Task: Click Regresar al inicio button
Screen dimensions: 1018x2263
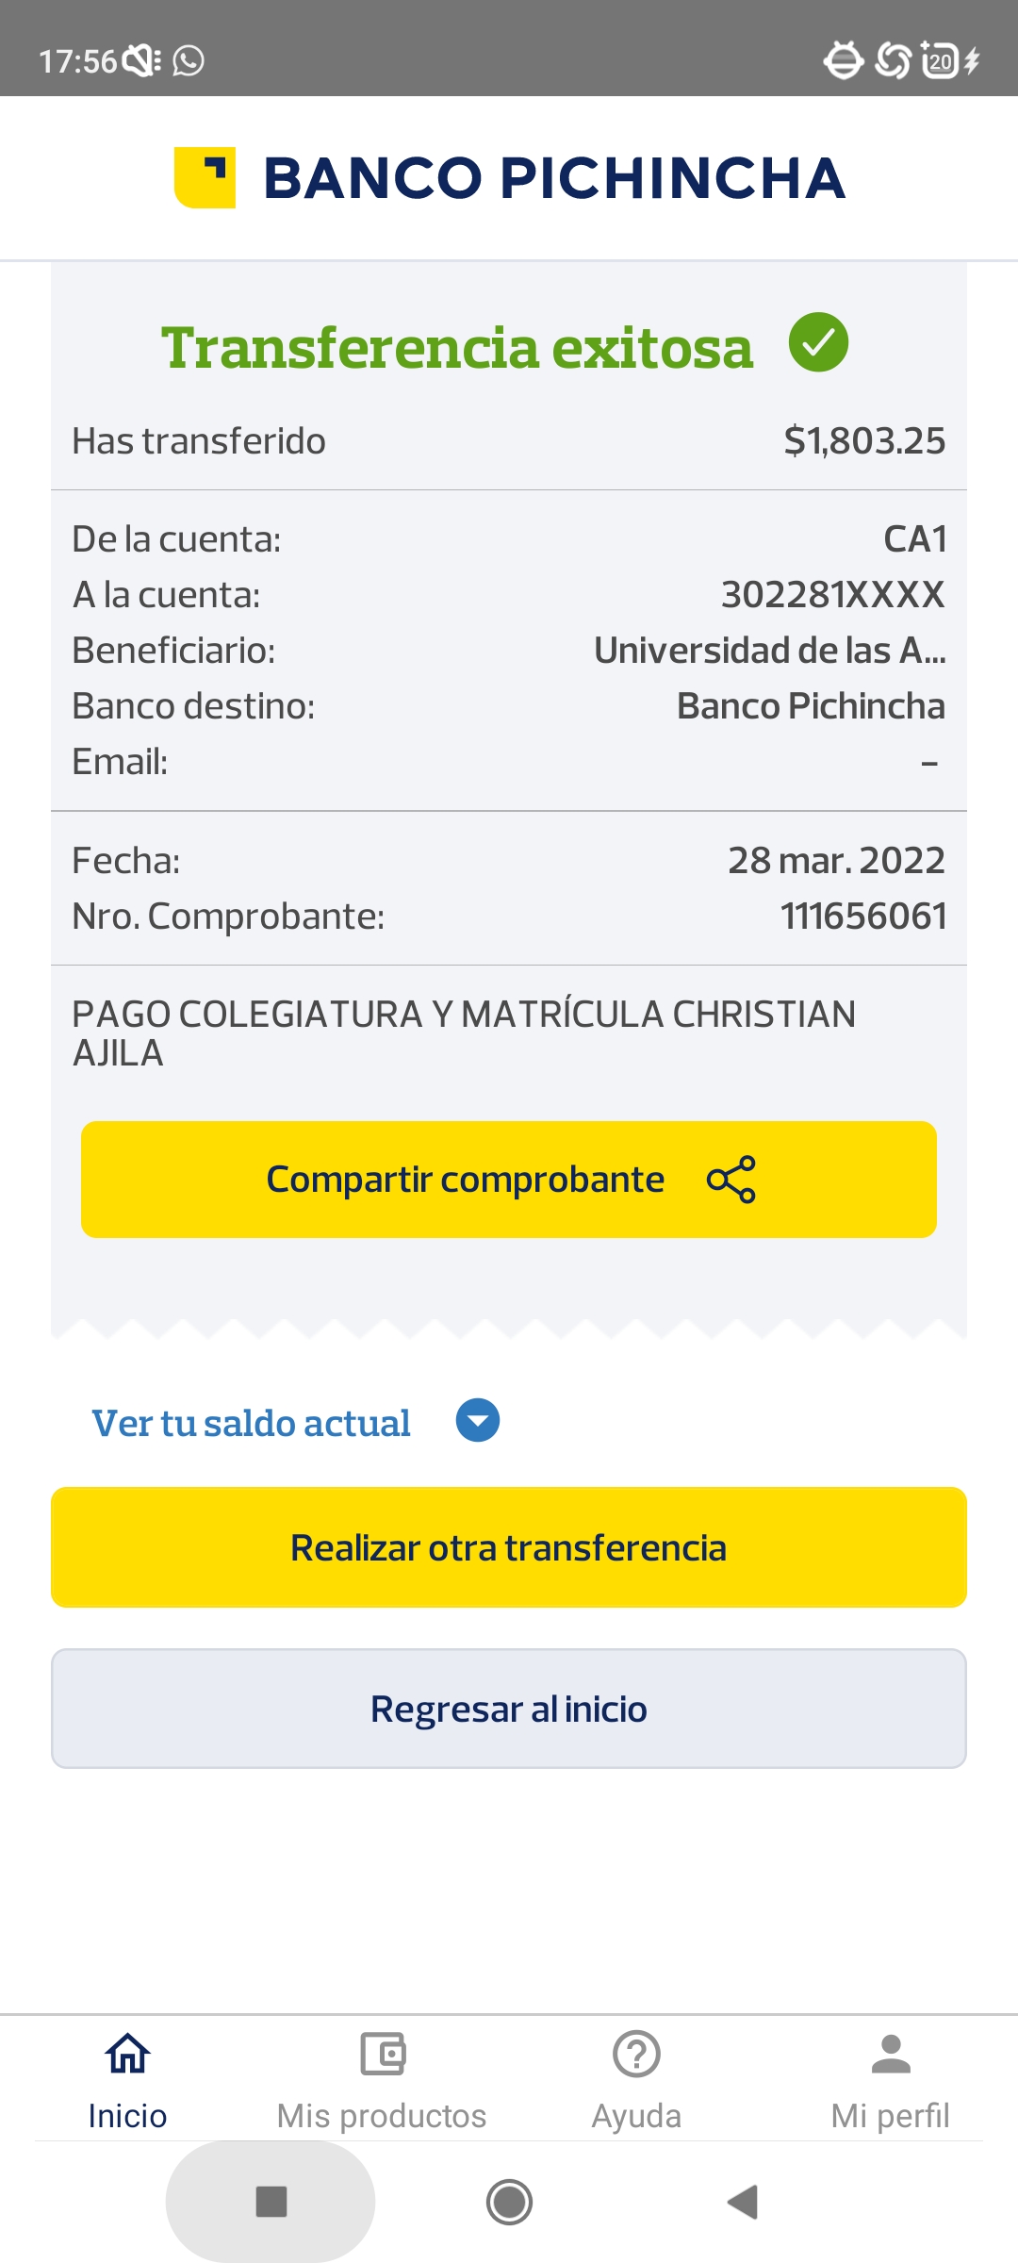Action: 509,1709
